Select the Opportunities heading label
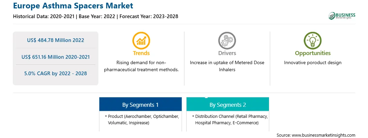The width and height of the screenshot is (368, 138). click(313, 53)
